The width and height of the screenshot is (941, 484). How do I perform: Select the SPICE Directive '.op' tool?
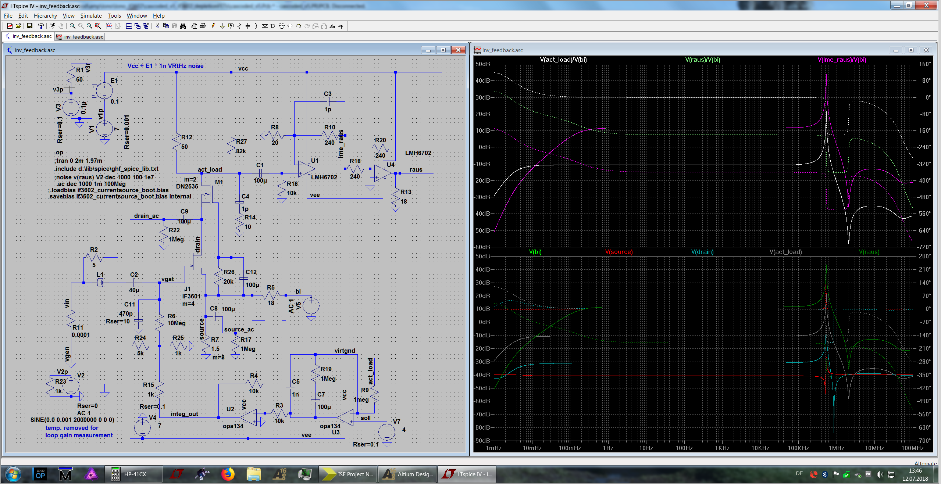(341, 26)
